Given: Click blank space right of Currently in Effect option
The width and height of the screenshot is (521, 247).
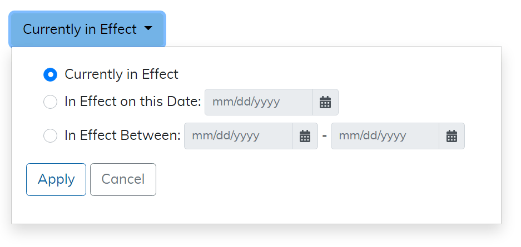Looking at the screenshot, I should 334,74.
